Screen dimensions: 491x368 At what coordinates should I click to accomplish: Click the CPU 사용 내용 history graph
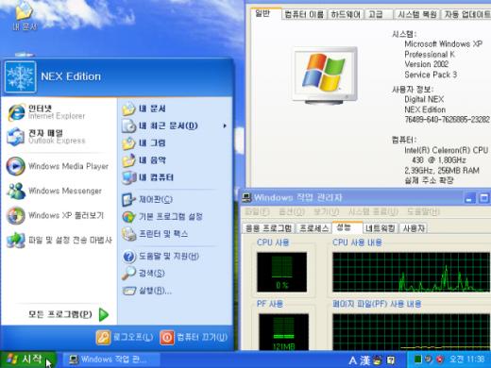(x=412, y=273)
